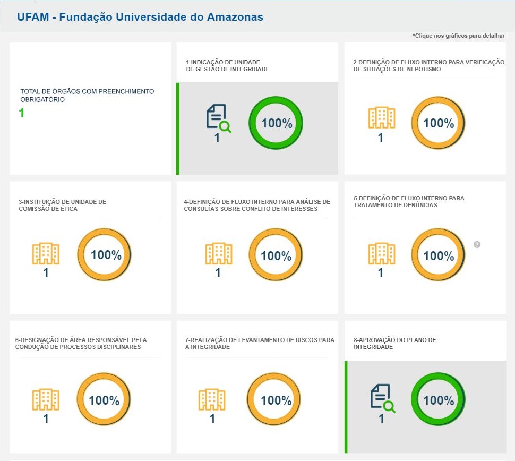
Task: Open orange 100% donut chart for Nepotismo
Action: point(438,123)
